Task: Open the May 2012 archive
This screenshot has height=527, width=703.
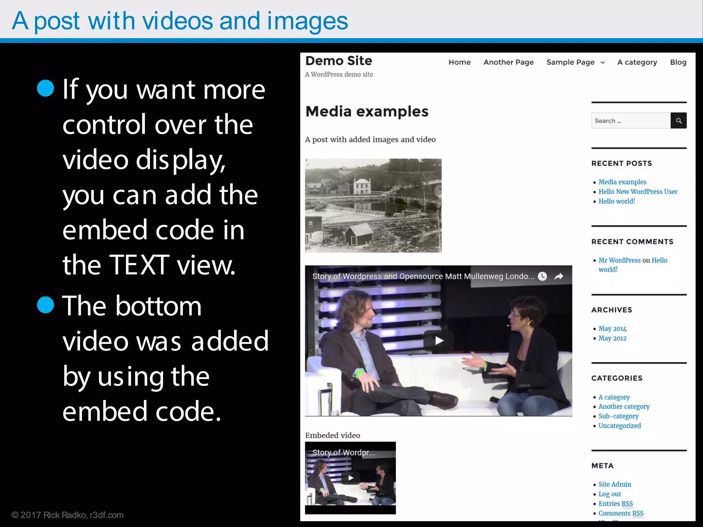Action: pyautogui.click(x=612, y=338)
